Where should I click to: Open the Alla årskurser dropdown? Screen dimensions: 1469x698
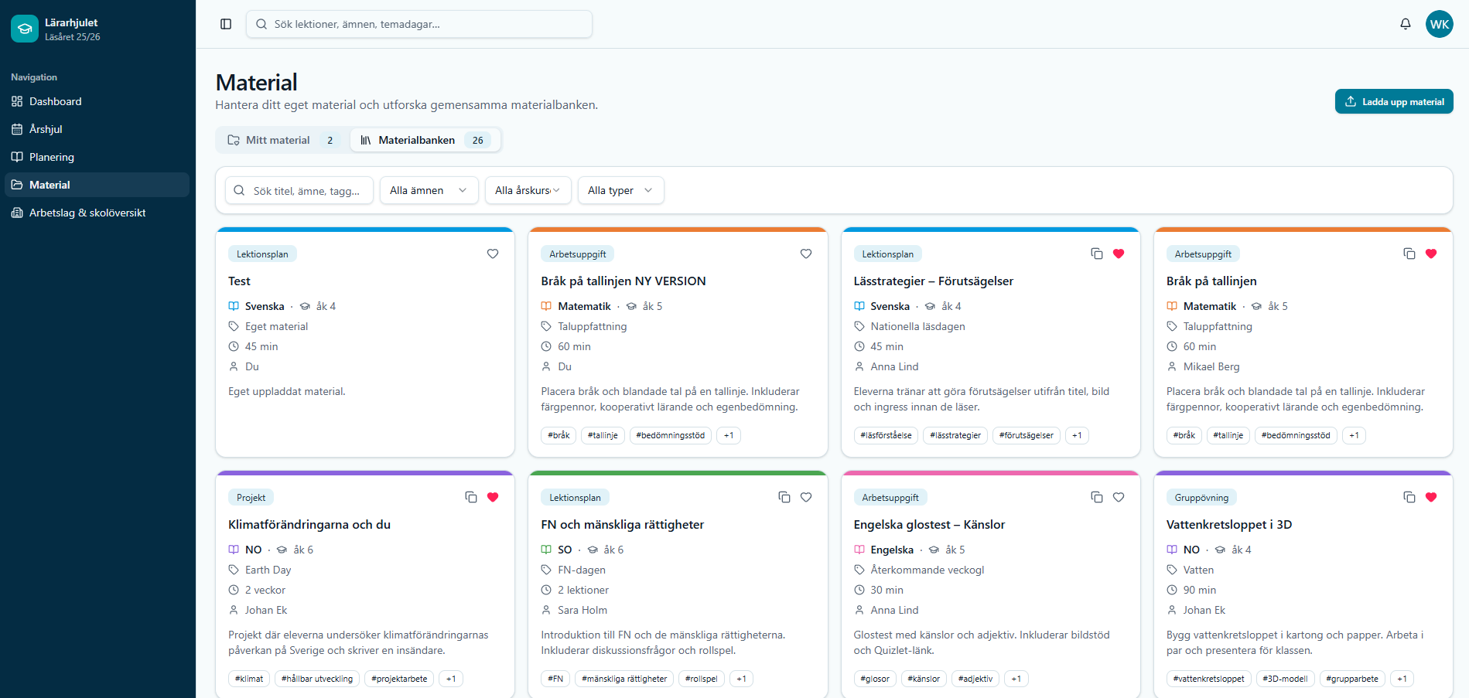tap(528, 190)
